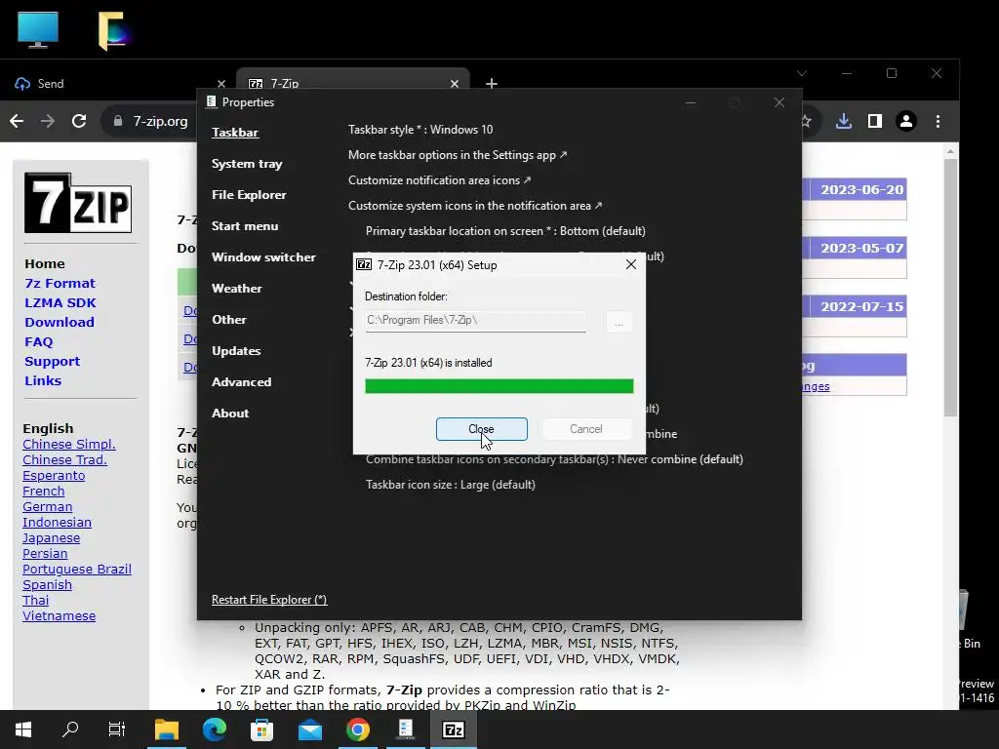
Task: Open Mail app from taskbar
Action: (309, 729)
